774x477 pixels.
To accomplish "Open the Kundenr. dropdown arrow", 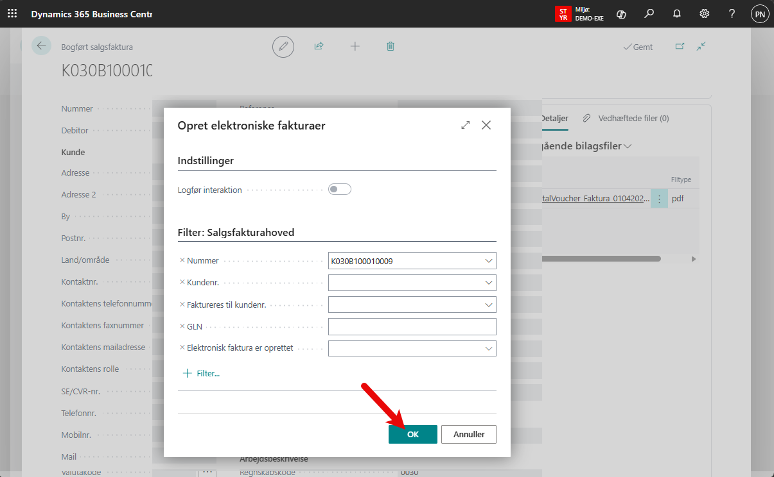I will pyautogui.click(x=489, y=283).
